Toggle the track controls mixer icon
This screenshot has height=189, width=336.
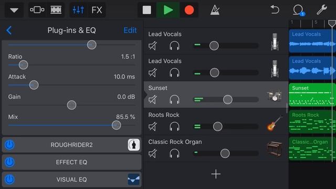78,10
